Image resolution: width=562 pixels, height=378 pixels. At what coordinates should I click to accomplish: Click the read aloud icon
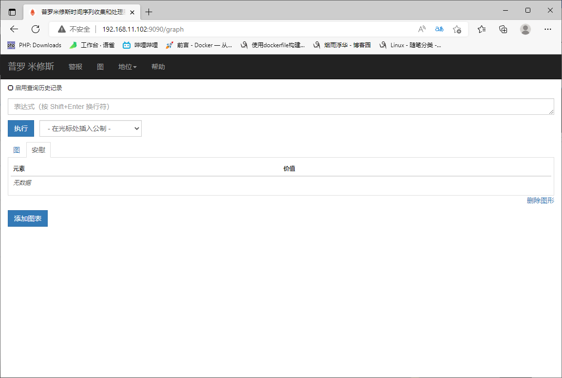(x=422, y=29)
